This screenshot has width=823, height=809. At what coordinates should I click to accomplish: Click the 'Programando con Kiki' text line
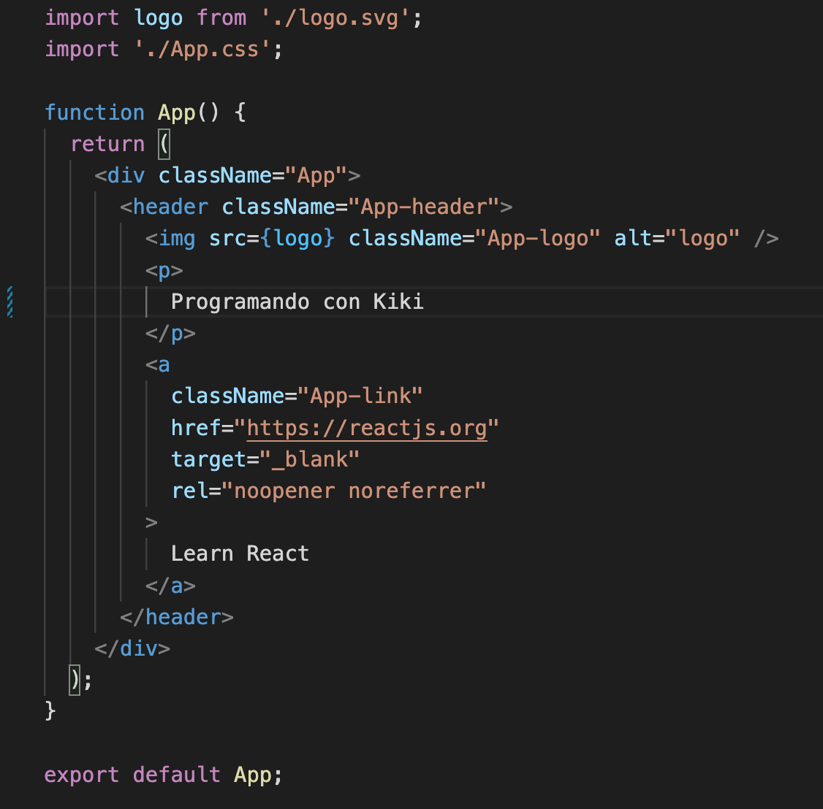[x=297, y=302]
